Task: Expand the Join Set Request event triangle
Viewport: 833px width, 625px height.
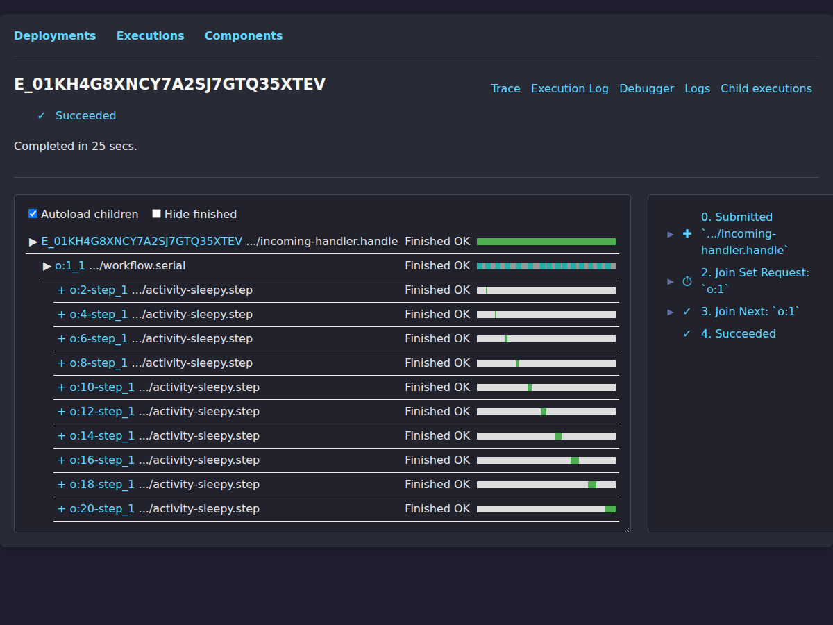Action: [671, 281]
